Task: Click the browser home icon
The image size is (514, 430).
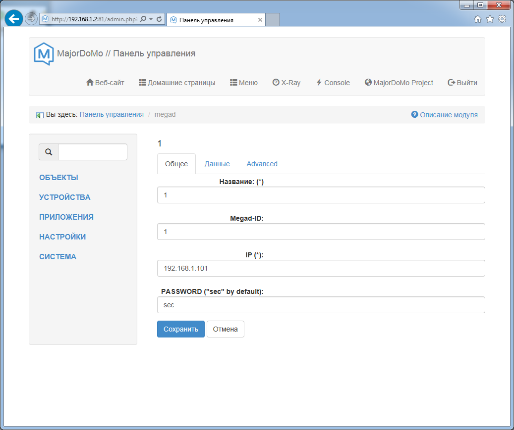Action: point(478,19)
